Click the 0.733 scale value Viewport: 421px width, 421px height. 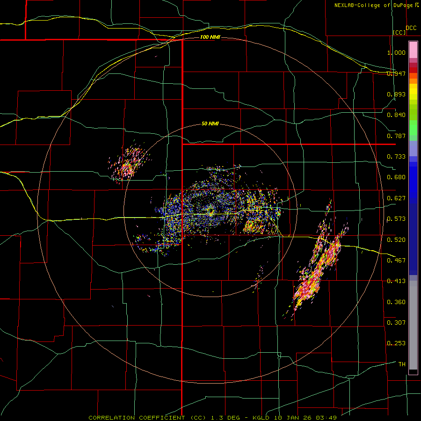396,157
